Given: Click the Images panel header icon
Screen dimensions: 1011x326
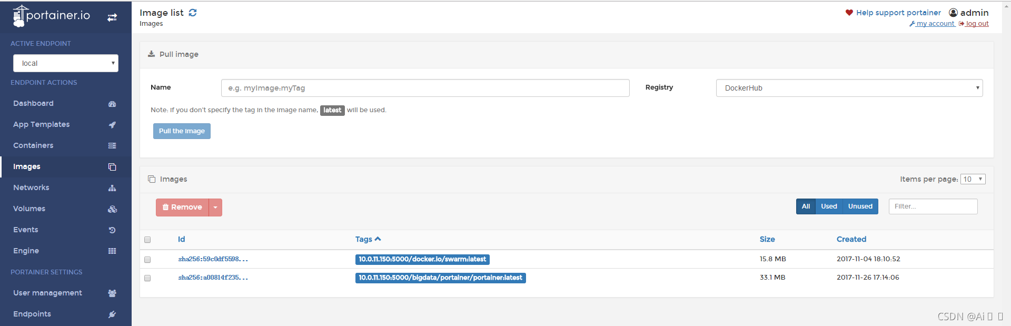Looking at the screenshot, I should 152,179.
